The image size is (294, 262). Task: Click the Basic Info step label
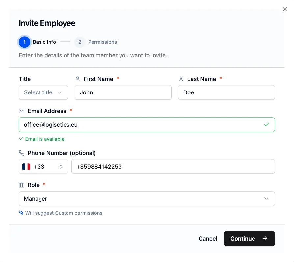click(x=44, y=42)
